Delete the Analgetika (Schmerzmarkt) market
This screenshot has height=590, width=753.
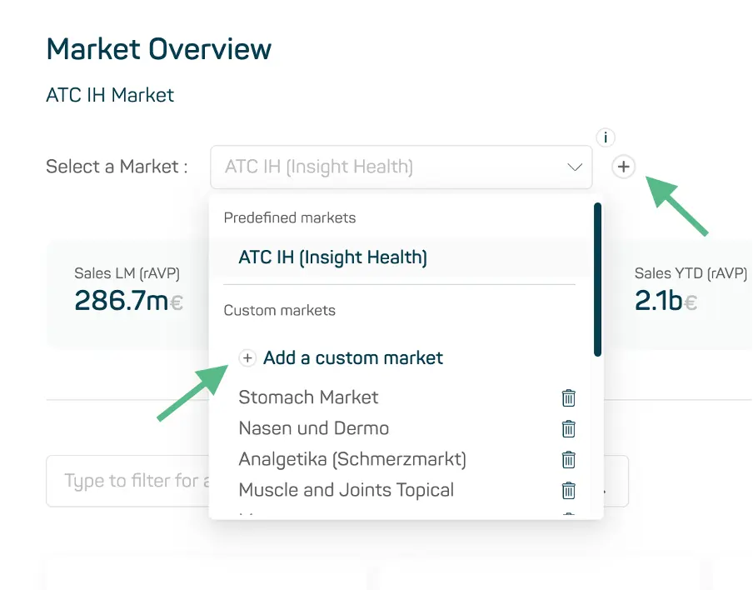point(569,459)
